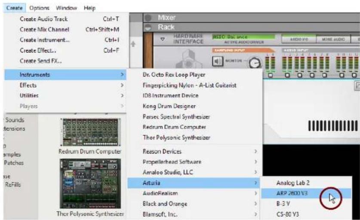Choose Create Mix Channel

tap(65, 29)
